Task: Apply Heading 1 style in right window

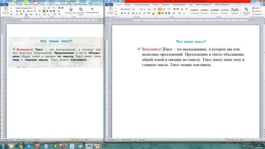Action: (214, 11)
